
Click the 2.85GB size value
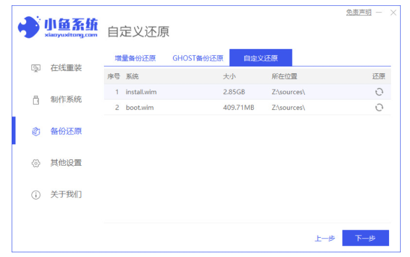pyautogui.click(x=234, y=92)
